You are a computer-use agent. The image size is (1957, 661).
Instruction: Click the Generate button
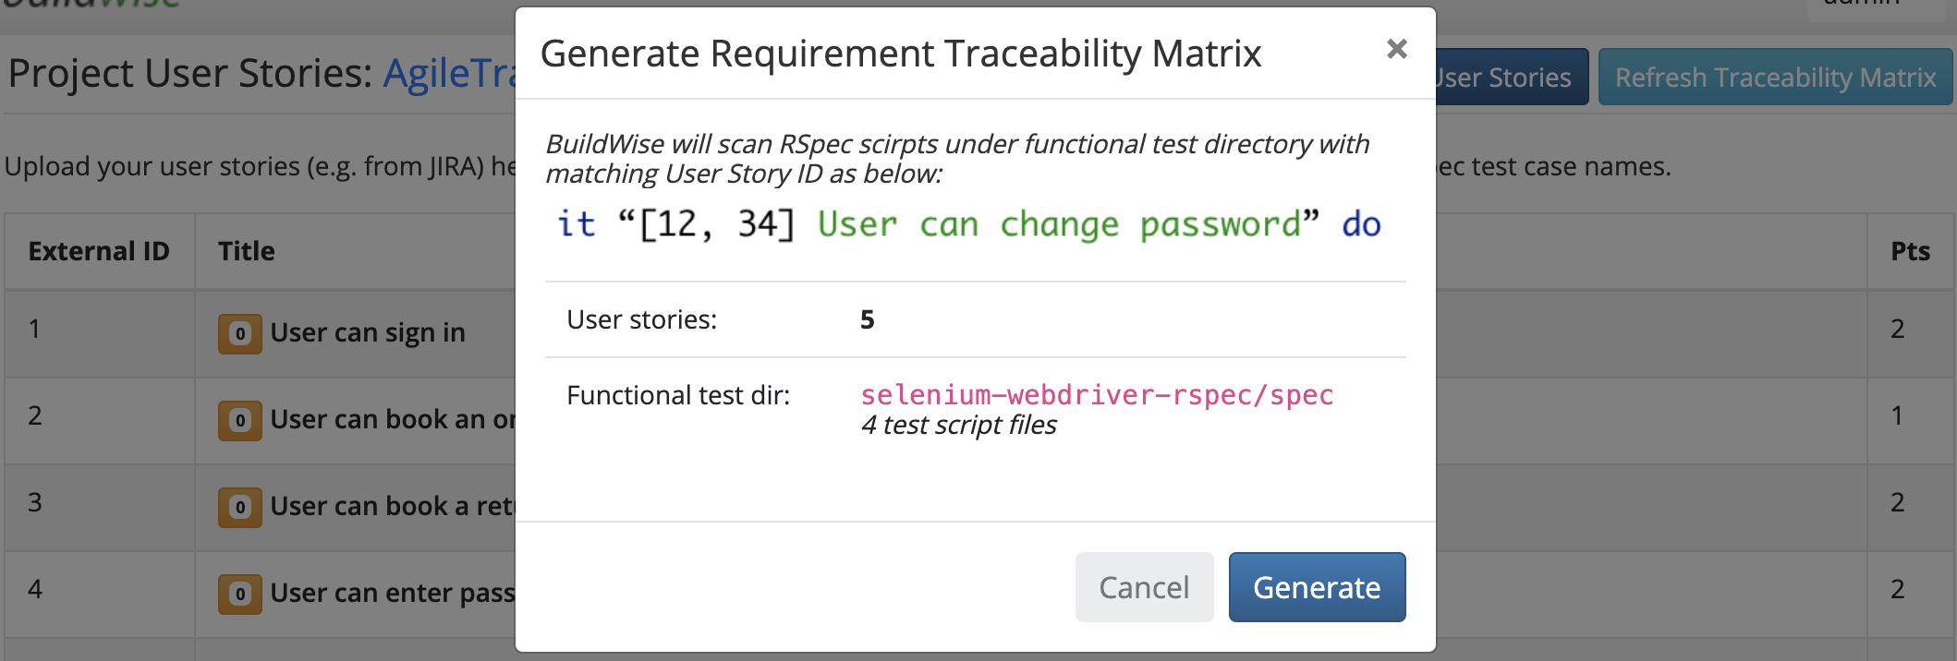(x=1317, y=587)
